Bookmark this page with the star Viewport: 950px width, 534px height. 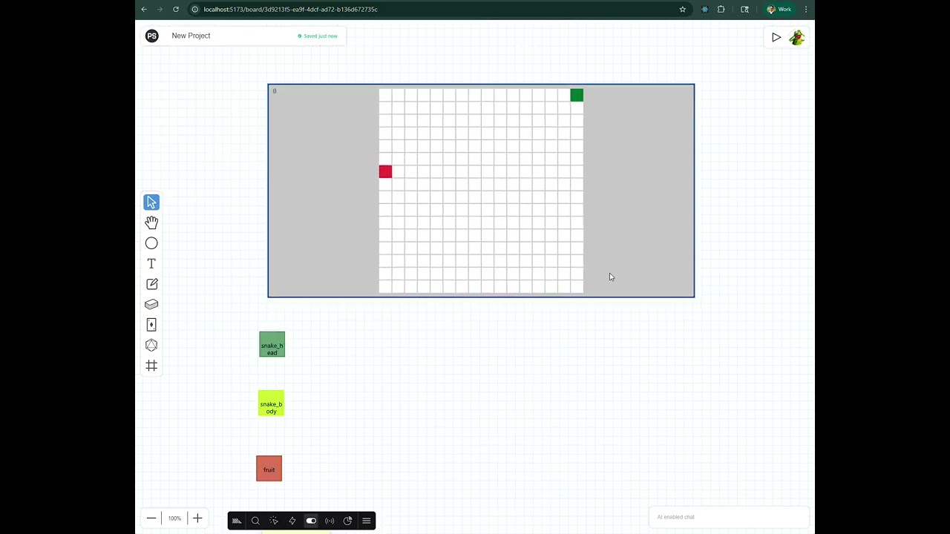[x=683, y=9]
